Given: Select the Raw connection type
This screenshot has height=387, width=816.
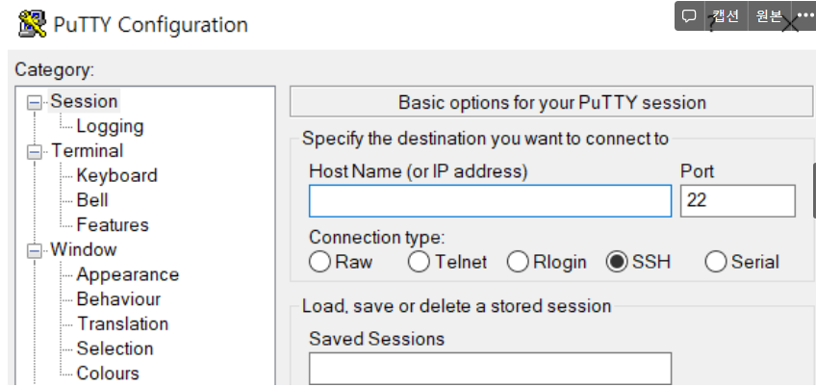Looking at the screenshot, I should tap(319, 262).
